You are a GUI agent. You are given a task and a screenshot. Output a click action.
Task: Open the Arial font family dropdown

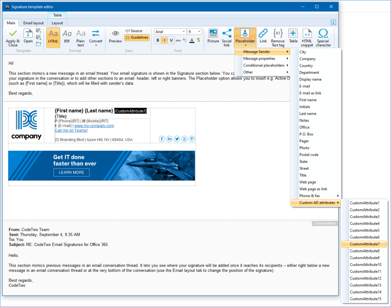[170, 31]
